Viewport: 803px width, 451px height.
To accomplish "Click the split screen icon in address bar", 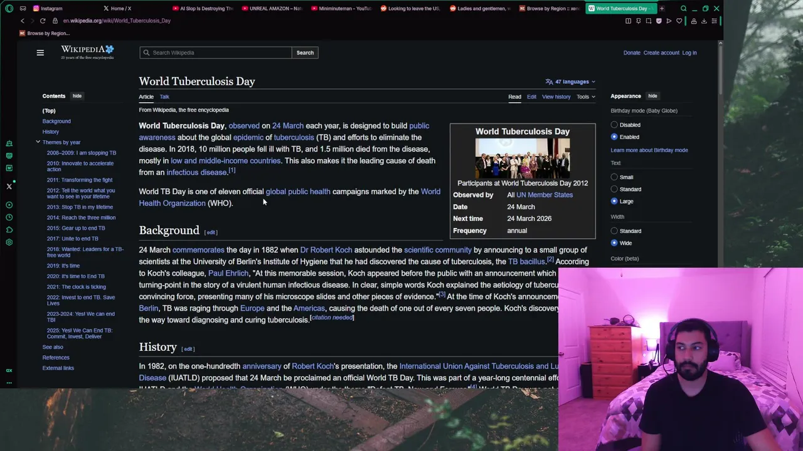I will [x=628, y=21].
